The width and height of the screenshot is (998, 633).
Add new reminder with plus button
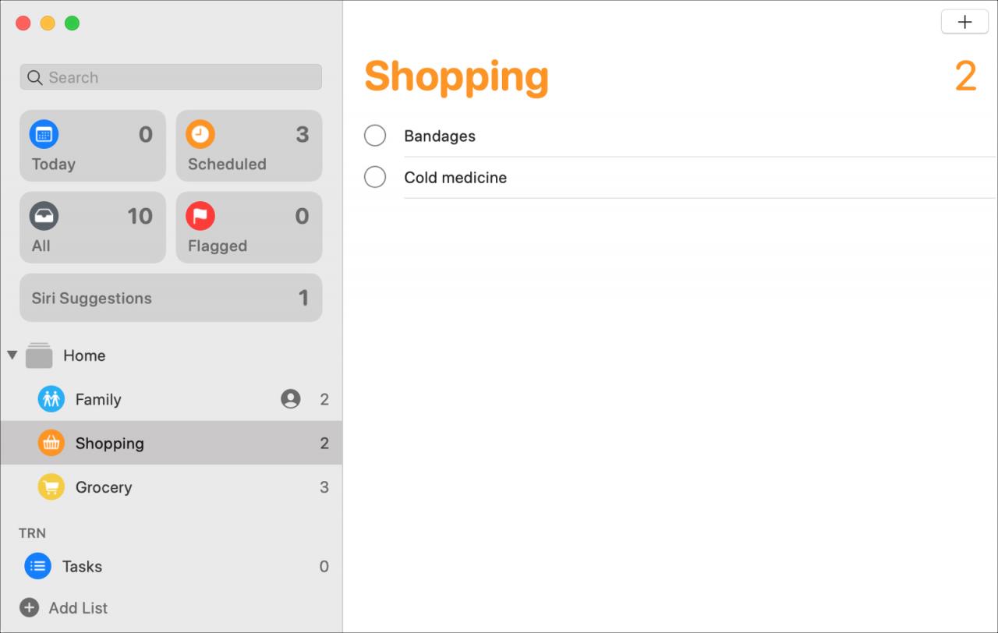(x=964, y=22)
